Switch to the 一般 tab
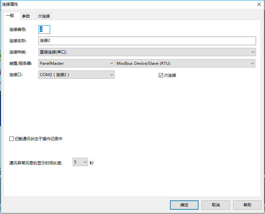Image resolution: width=265 pixels, height=214 pixels. coord(10,16)
